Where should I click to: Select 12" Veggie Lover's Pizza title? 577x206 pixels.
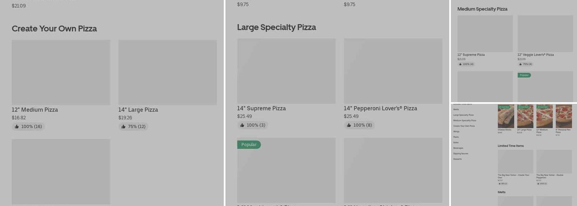[535, 55]
